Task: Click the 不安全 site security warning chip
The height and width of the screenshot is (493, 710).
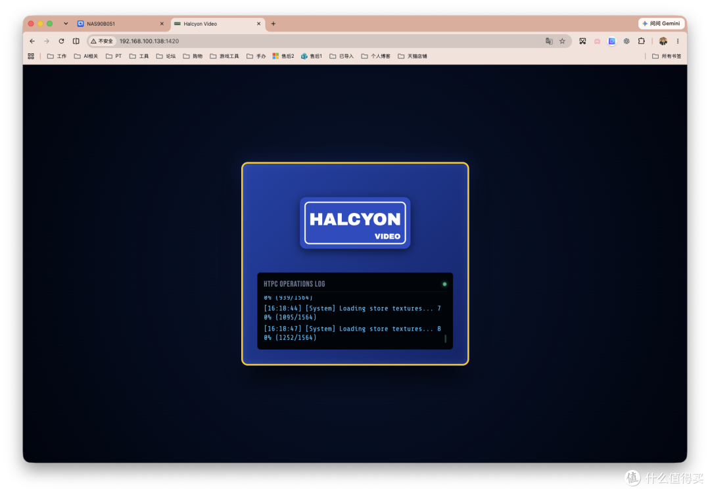Action: pos(102,41)
